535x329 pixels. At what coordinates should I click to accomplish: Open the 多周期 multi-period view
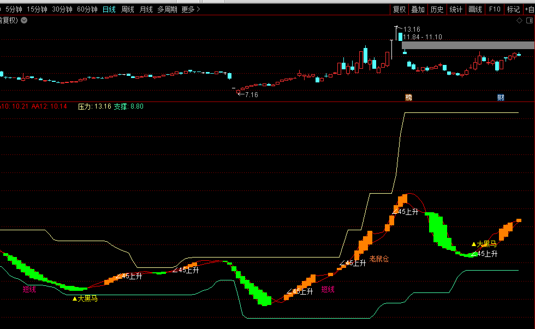point(167,9)
